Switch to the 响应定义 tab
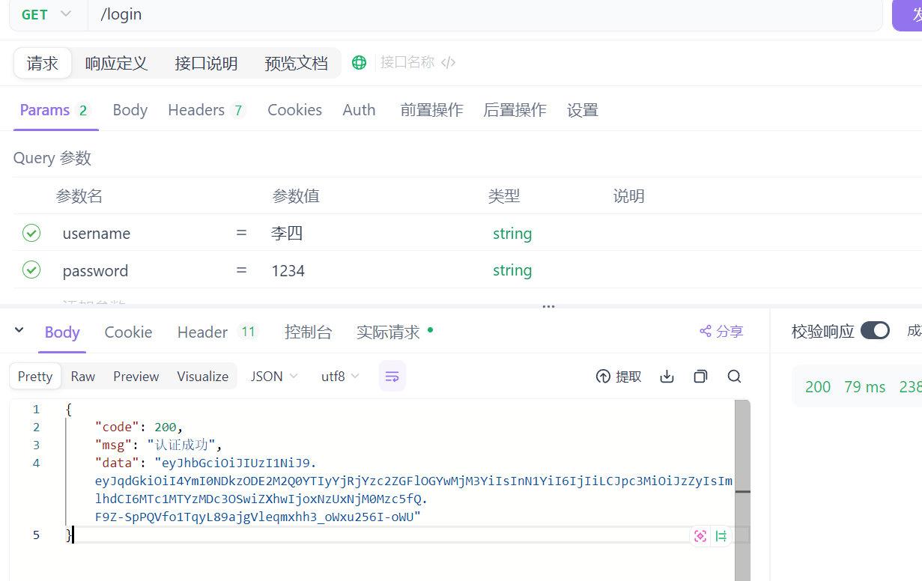This screenshot has width=922, height=581. pyautogui.click(x=117, y=63)
